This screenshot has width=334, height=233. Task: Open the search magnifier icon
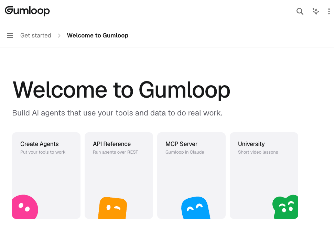point(300,11)
